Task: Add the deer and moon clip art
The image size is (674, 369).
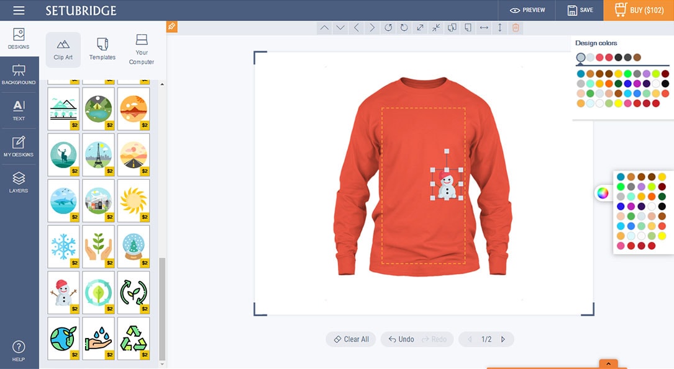Action: pyautogui.click(x=63, y=155)
